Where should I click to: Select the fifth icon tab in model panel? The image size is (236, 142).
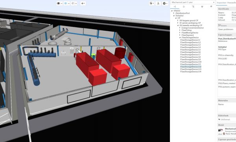click(211, 6)
